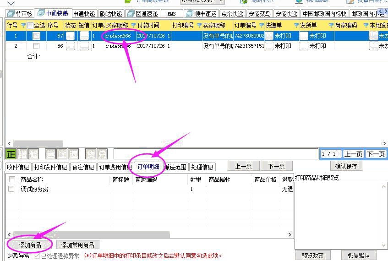Viewport: 388px width, 261px height.
Task: Click the 退 filter icon
Action: [73, 154]
